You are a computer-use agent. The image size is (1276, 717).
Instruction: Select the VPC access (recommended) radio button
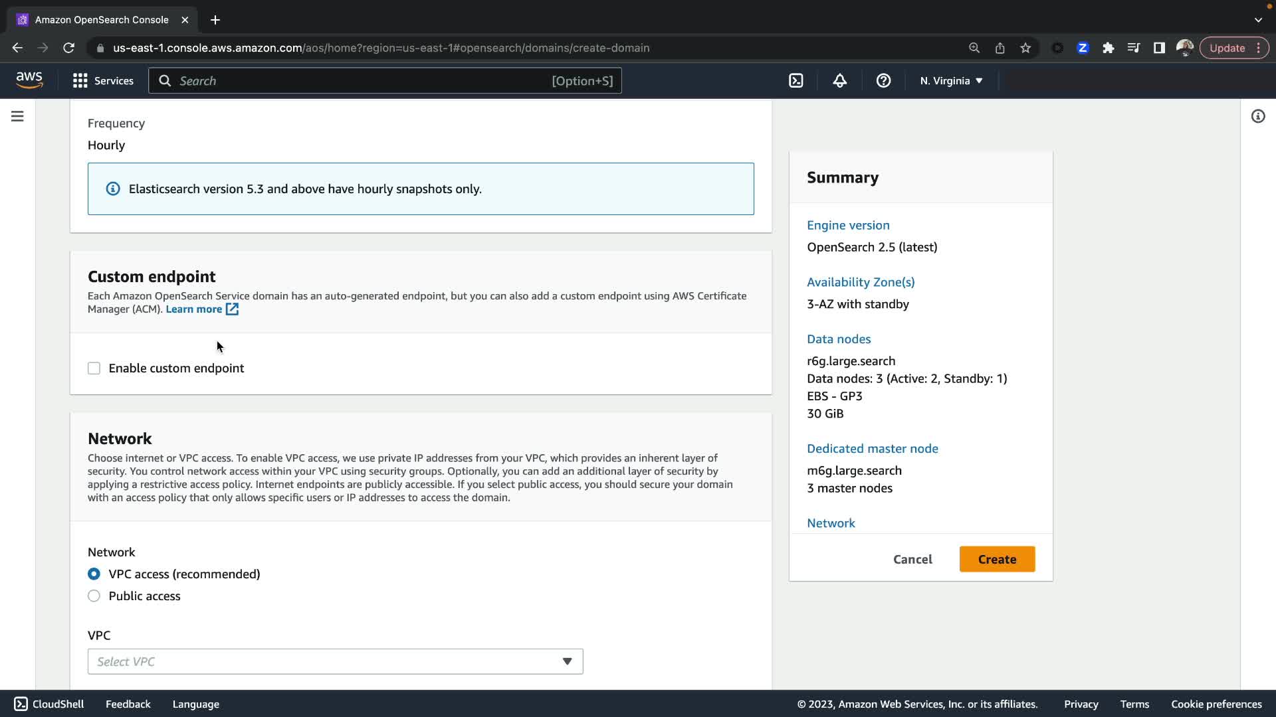(x=94, y=574)
